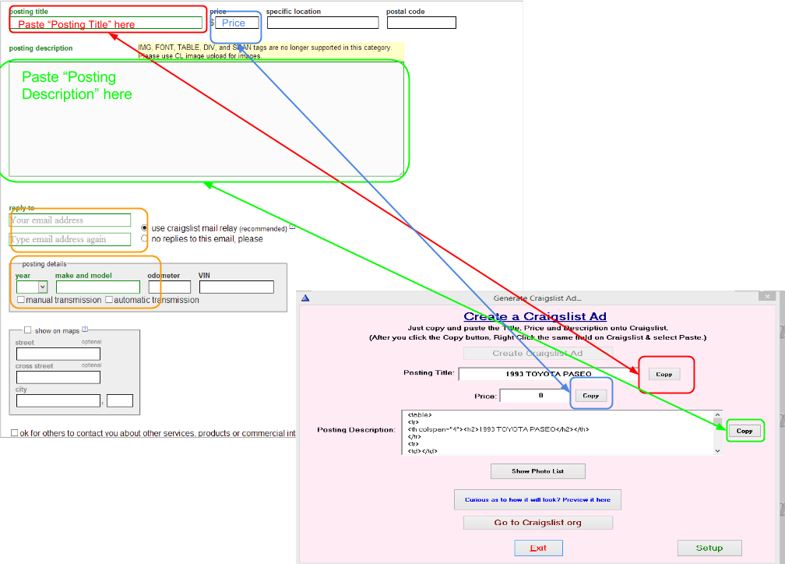Open help icon next to show on maps

point(85,329)
